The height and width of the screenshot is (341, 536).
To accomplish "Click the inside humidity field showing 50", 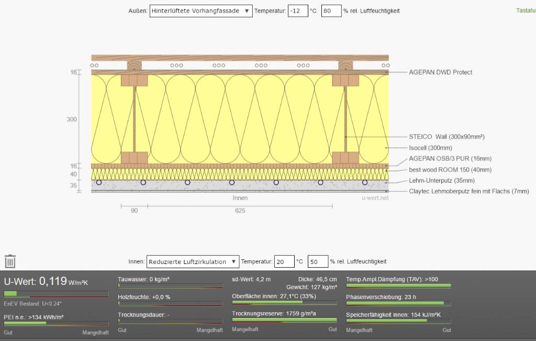I will 318,261.
